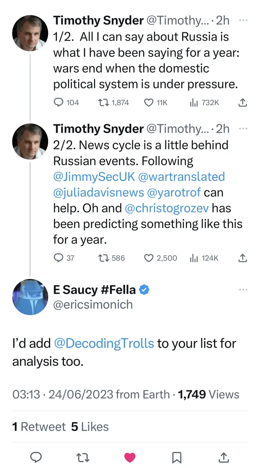The width and height of the screenshot is (261, 468).
Task: Open more options for the first tweet
Action: [x=243, y=19]
